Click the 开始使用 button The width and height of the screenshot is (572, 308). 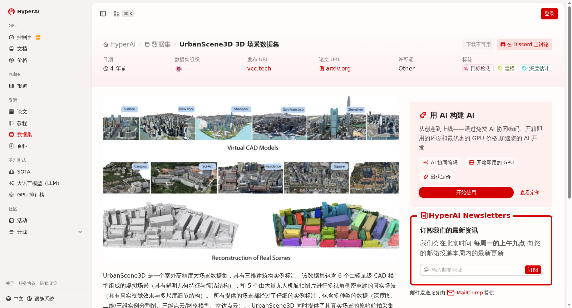466,192
